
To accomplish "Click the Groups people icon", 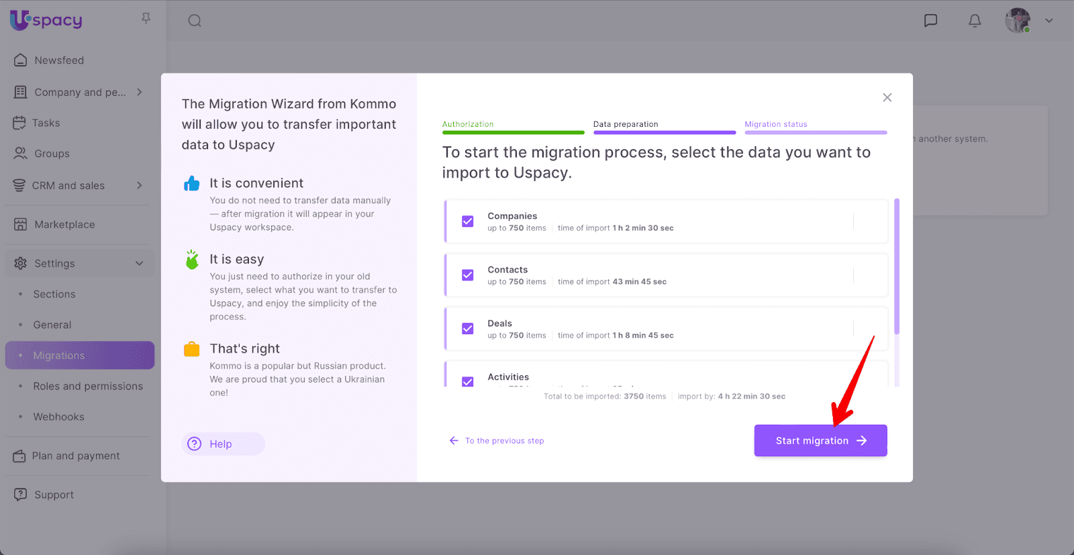I will (21, 153).
